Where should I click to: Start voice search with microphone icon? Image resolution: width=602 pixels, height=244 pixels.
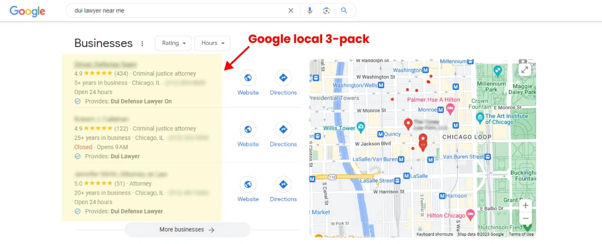[x=310, y=11]
